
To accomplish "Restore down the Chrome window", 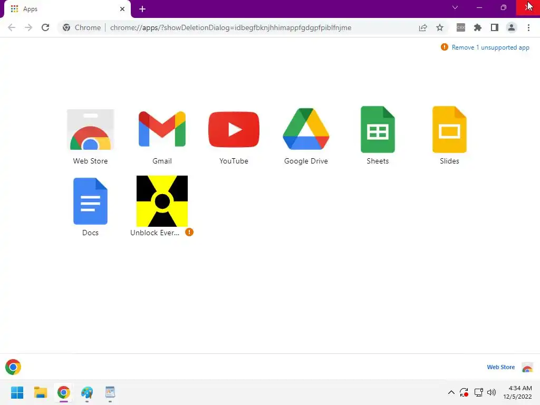I will pos(504,7).
